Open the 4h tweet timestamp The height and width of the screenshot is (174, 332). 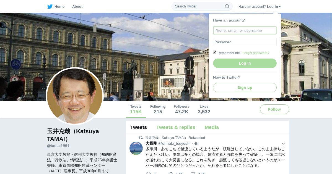(196, 143)
